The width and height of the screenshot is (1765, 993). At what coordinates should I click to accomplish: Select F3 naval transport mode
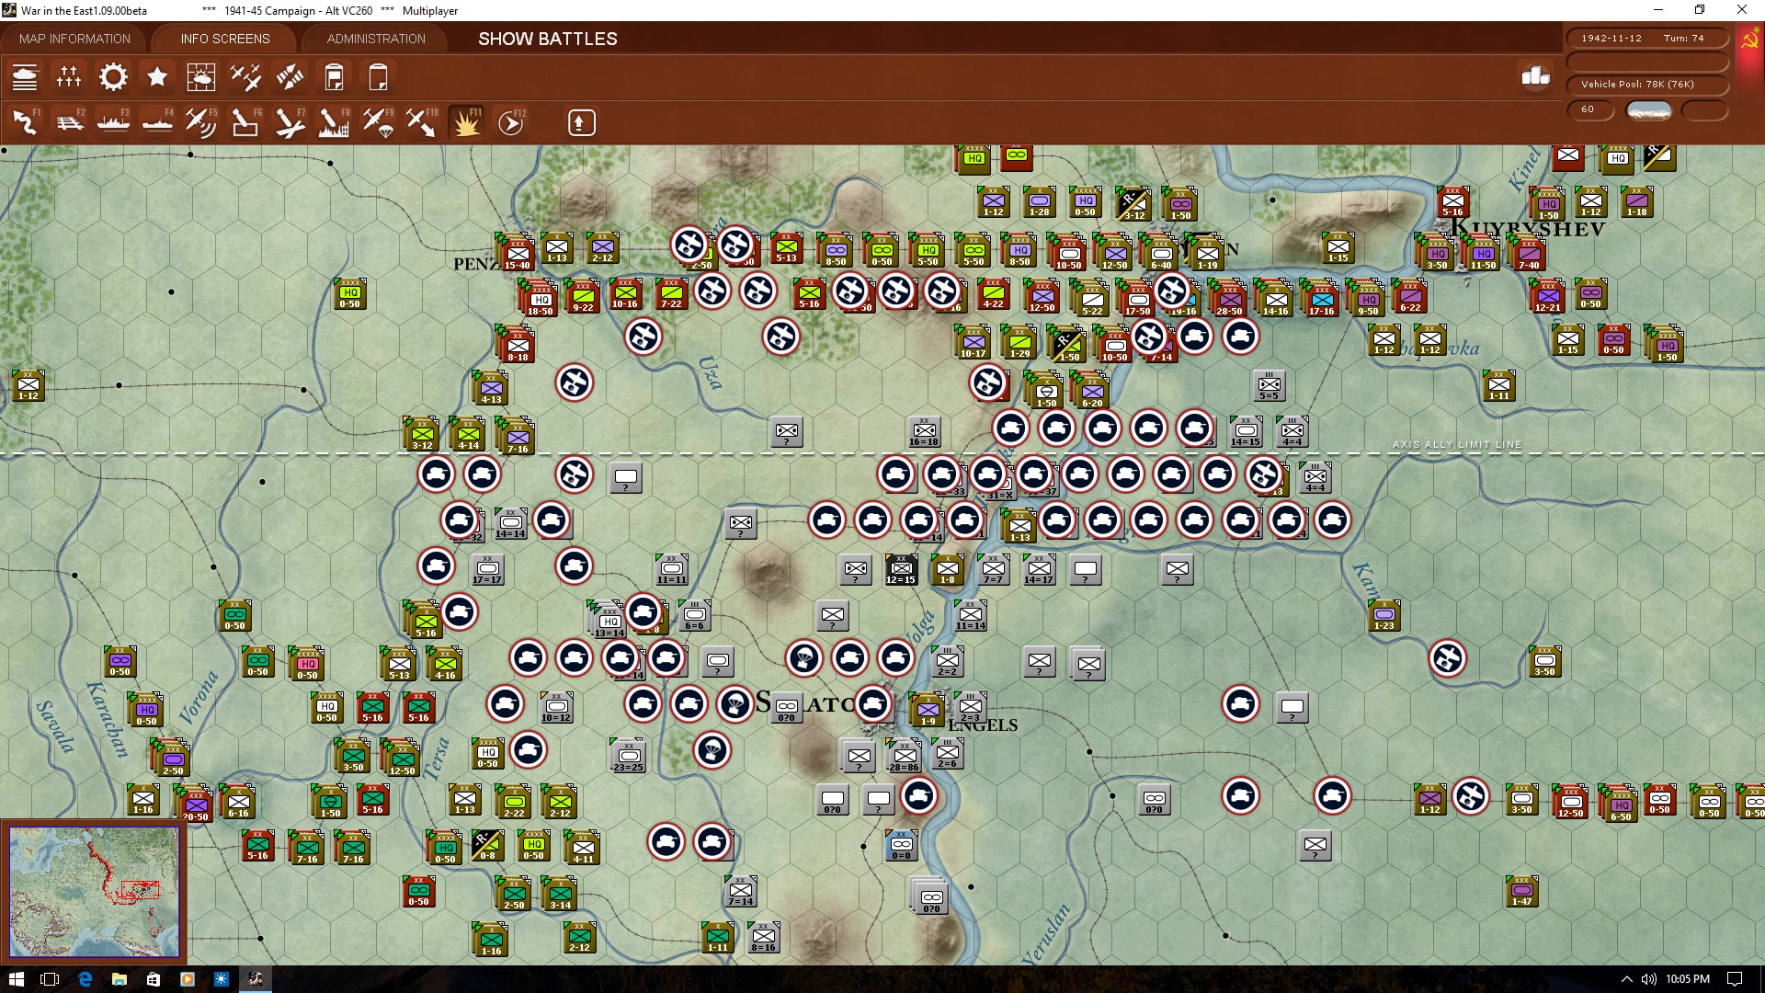point(113,122)
